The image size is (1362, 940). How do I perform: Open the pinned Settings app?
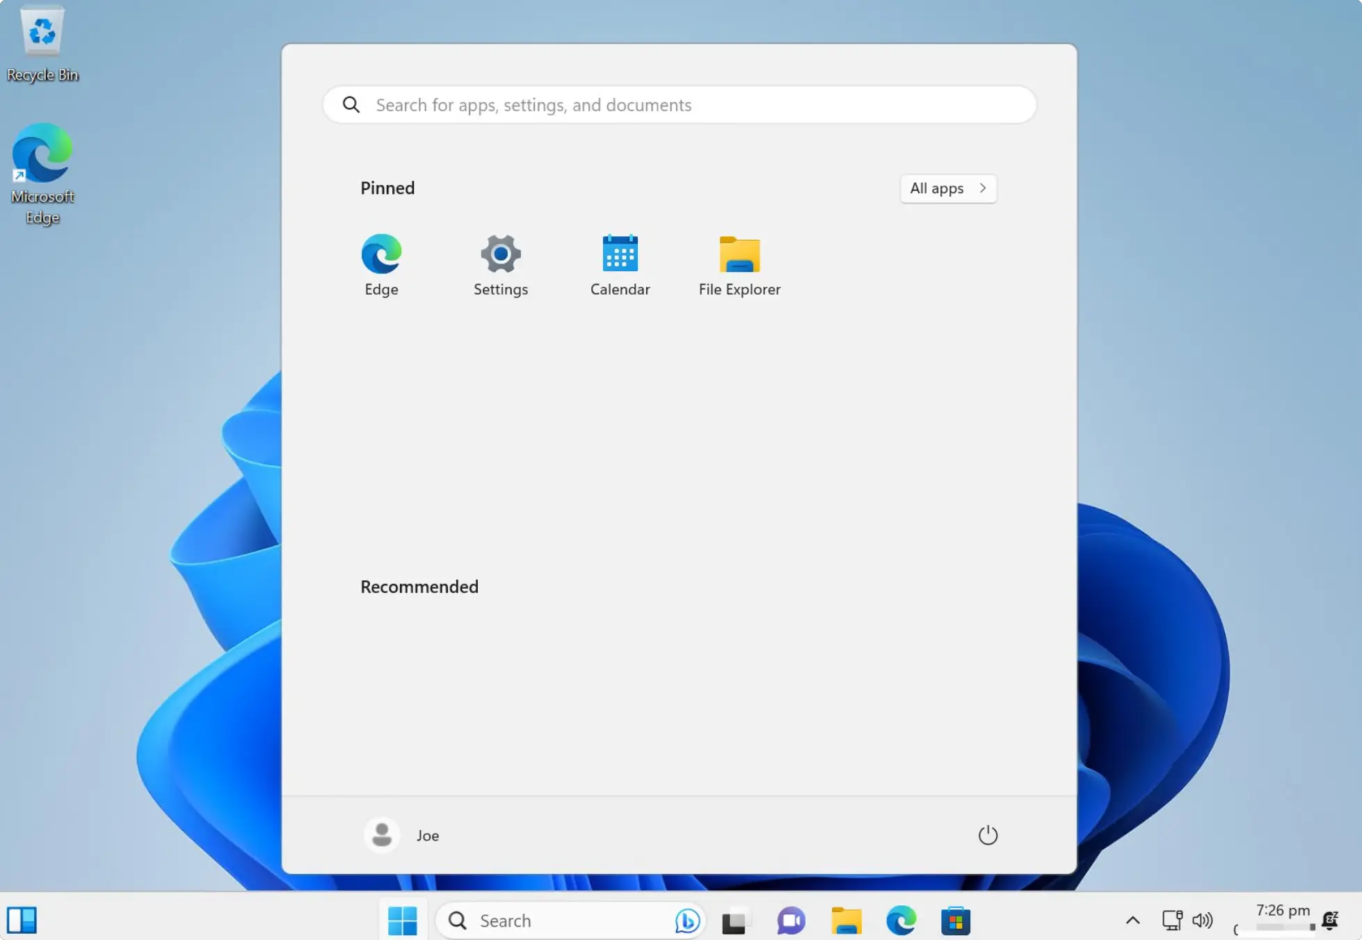click(x=501, y=265)
